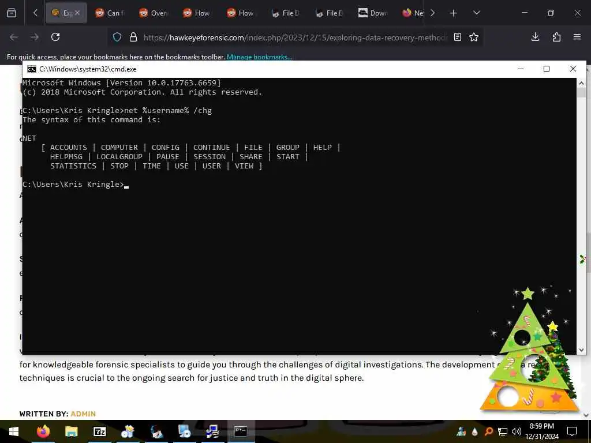Reload the current page
This screenshot has height=443, width=591.
55,37
